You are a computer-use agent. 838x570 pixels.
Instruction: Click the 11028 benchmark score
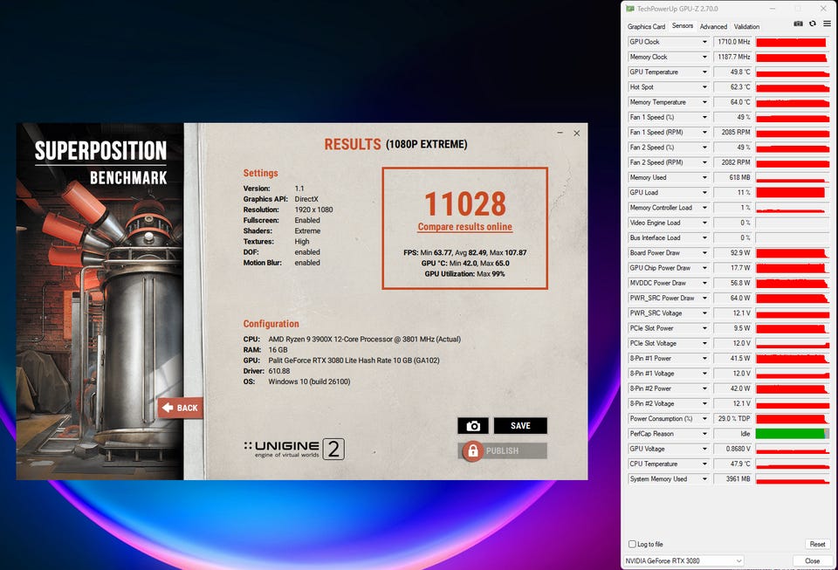click(465, 203)
